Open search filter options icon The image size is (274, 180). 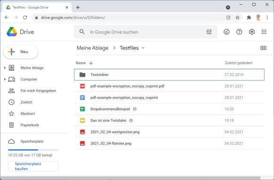pos(209,32)
